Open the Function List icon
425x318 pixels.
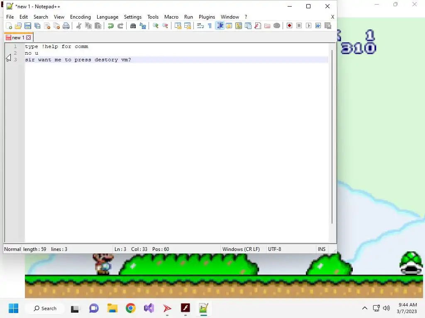click(258, 26)
